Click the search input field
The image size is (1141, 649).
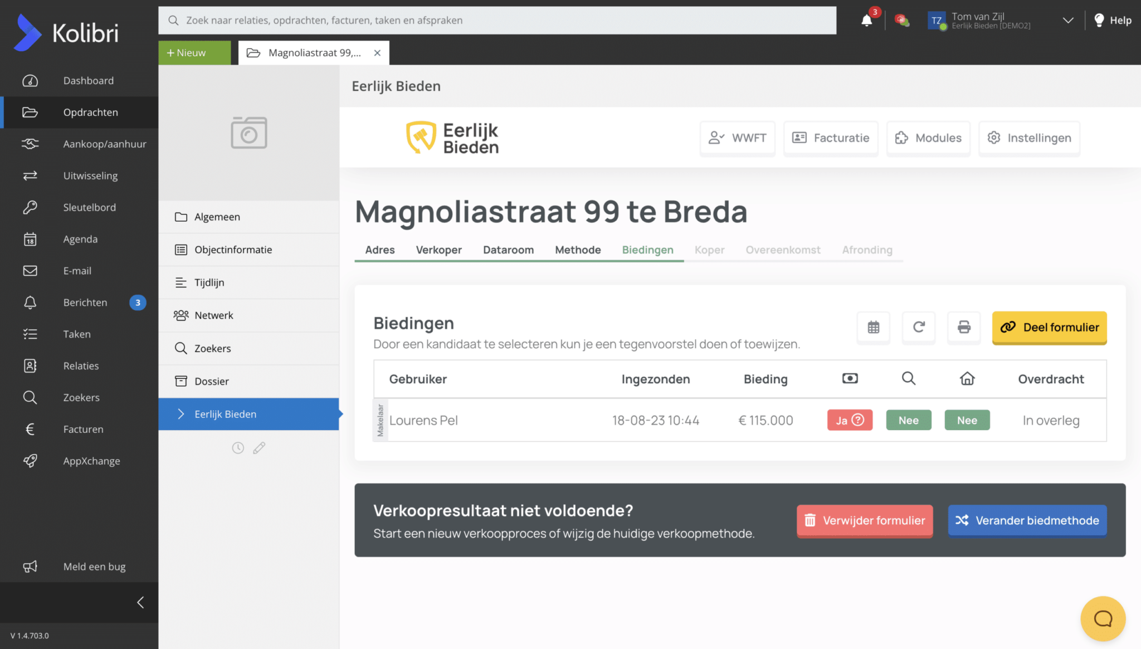(x=497, y=21)
